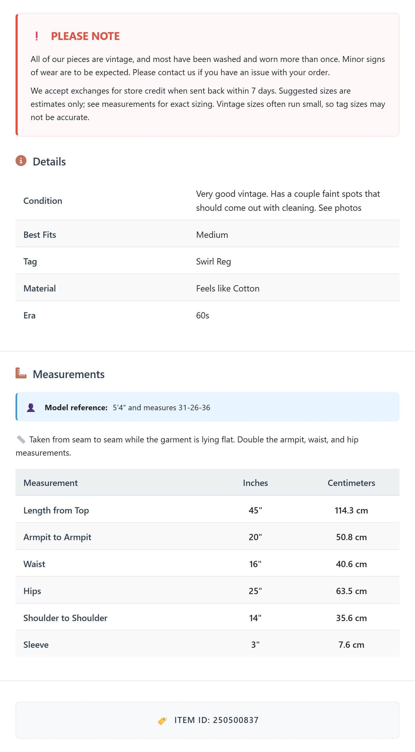This screenshot has height=752, width=415.
Task: Click the Model reference label
Action: click(x=76, y=407)
